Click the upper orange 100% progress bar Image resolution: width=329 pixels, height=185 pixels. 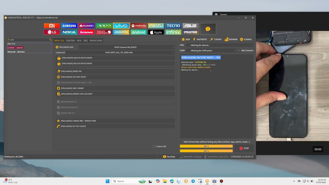coord(206,146)
